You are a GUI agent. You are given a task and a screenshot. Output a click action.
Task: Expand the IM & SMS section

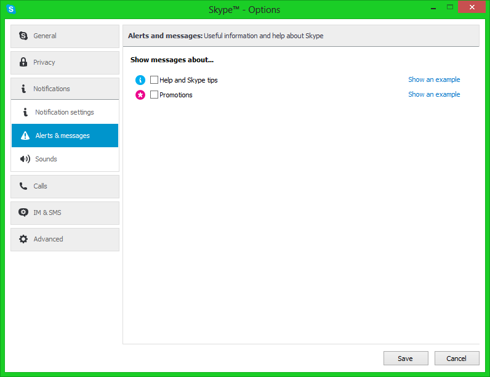pyautogui.click(x=65, y=213)
